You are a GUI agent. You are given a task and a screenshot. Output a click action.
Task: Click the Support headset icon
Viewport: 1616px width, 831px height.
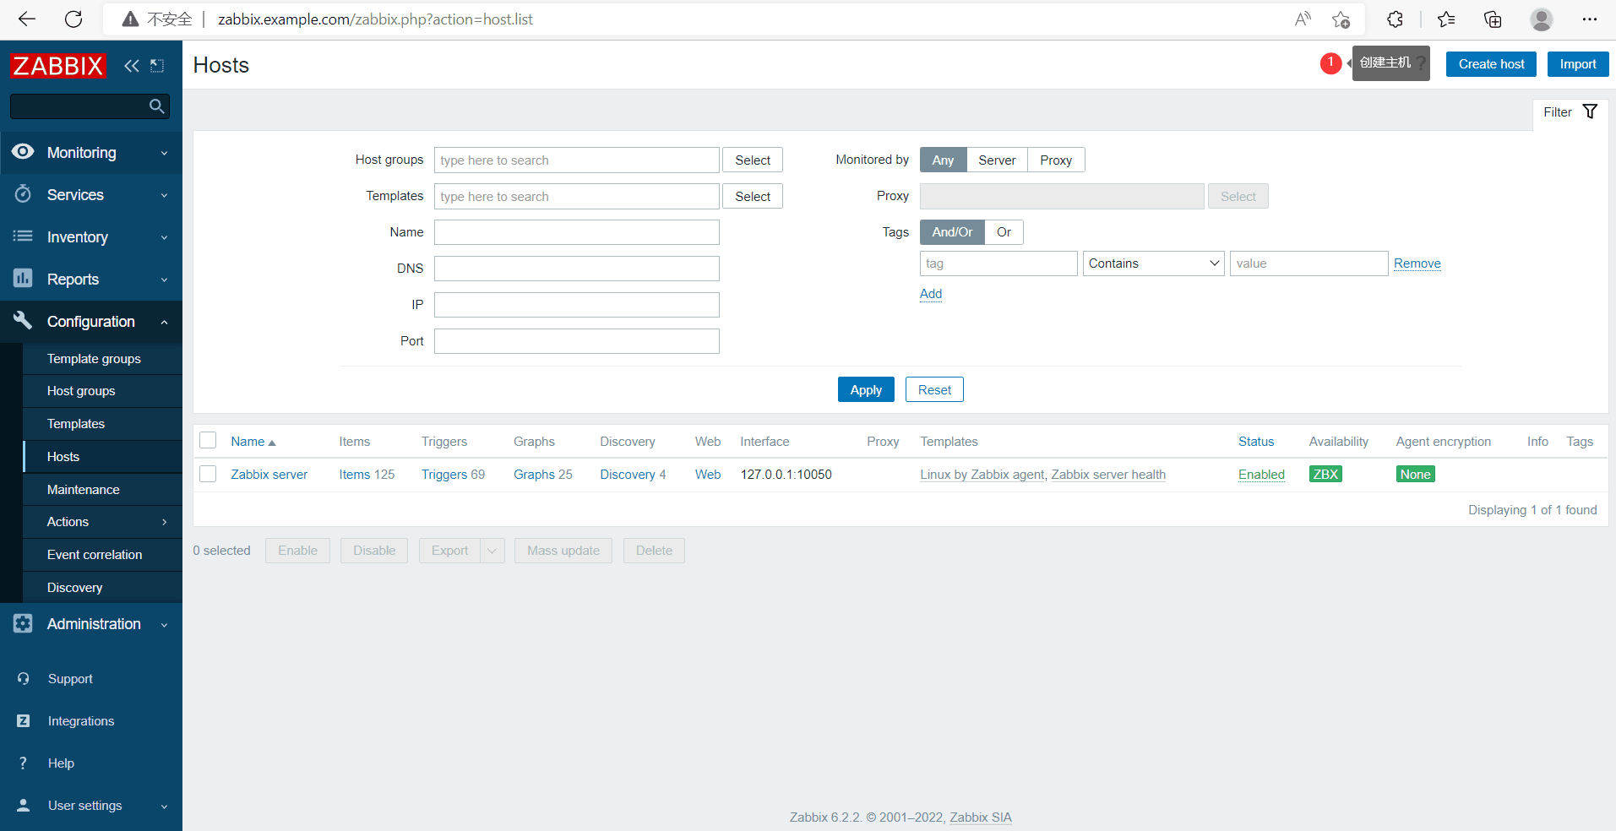point(24,678)
